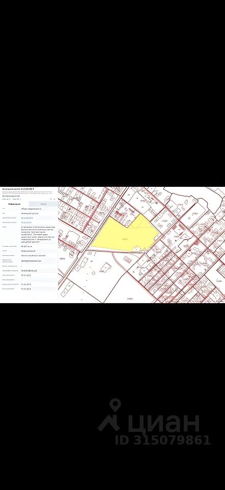Switch to the grey second panel tab
Screen dimensions: 225x490
(43, 204)
